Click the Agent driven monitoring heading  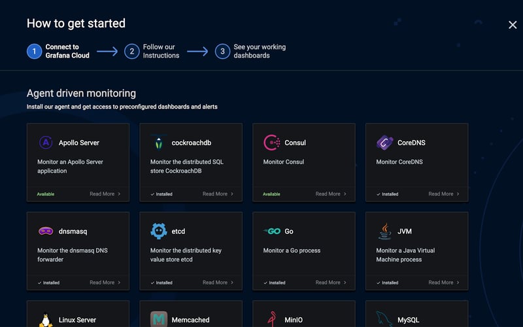point(81,93)
